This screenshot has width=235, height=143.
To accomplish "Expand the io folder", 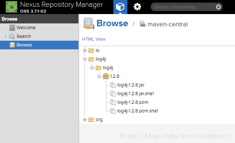I will [x=85, y=50].
